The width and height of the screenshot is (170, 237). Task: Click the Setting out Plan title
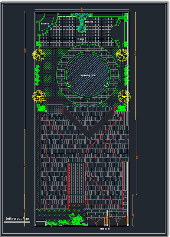(17, 218)
